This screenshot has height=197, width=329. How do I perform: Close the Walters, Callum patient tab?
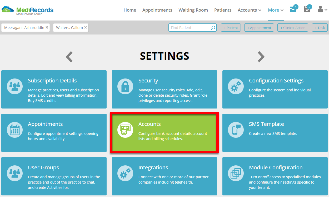click(86, 27)
